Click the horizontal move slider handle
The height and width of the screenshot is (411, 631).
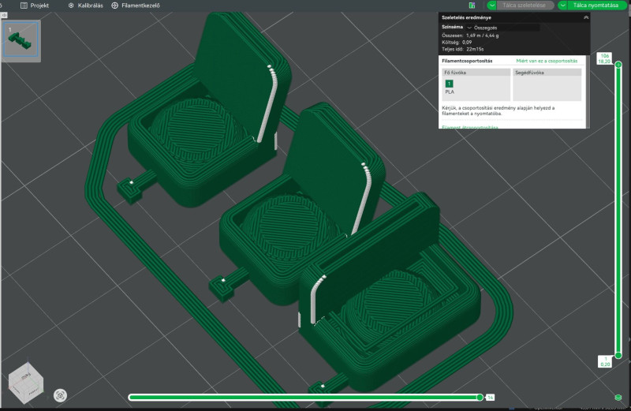pyautogui.click(x=480, y=398)
